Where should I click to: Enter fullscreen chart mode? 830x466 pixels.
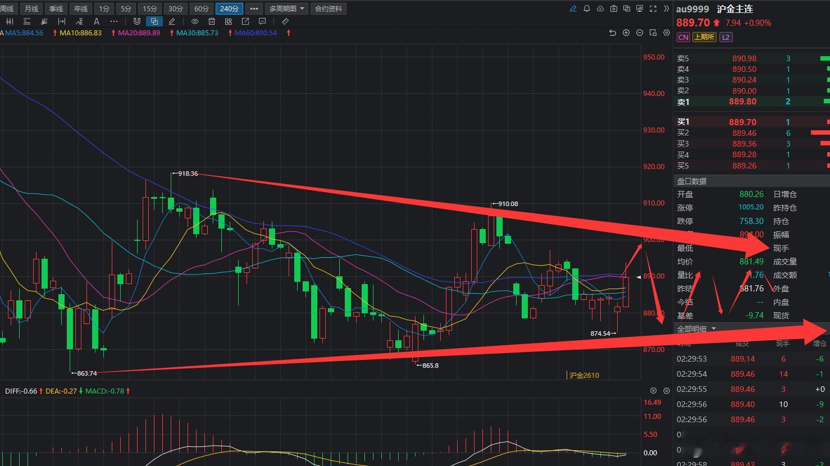point(653,9)
